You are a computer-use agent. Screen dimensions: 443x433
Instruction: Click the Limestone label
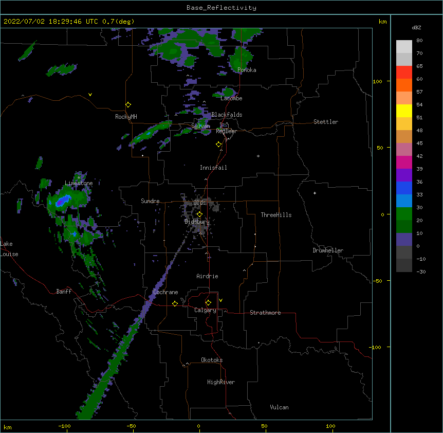(x=79, y=183)
